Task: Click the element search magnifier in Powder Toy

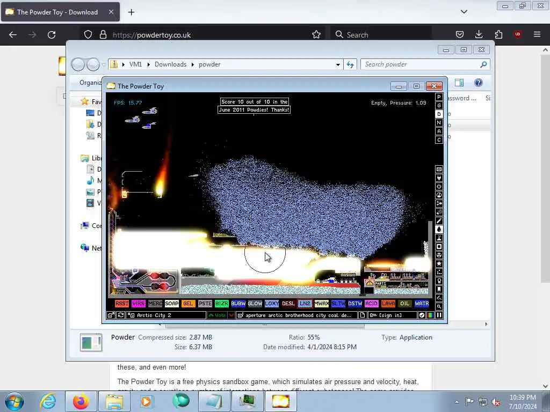Action: pyautogui.click(x=439, y=306)
